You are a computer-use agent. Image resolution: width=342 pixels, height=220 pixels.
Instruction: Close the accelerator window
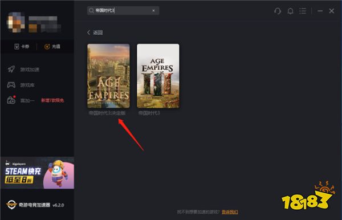pyautogui.click(x=332, y=11)
